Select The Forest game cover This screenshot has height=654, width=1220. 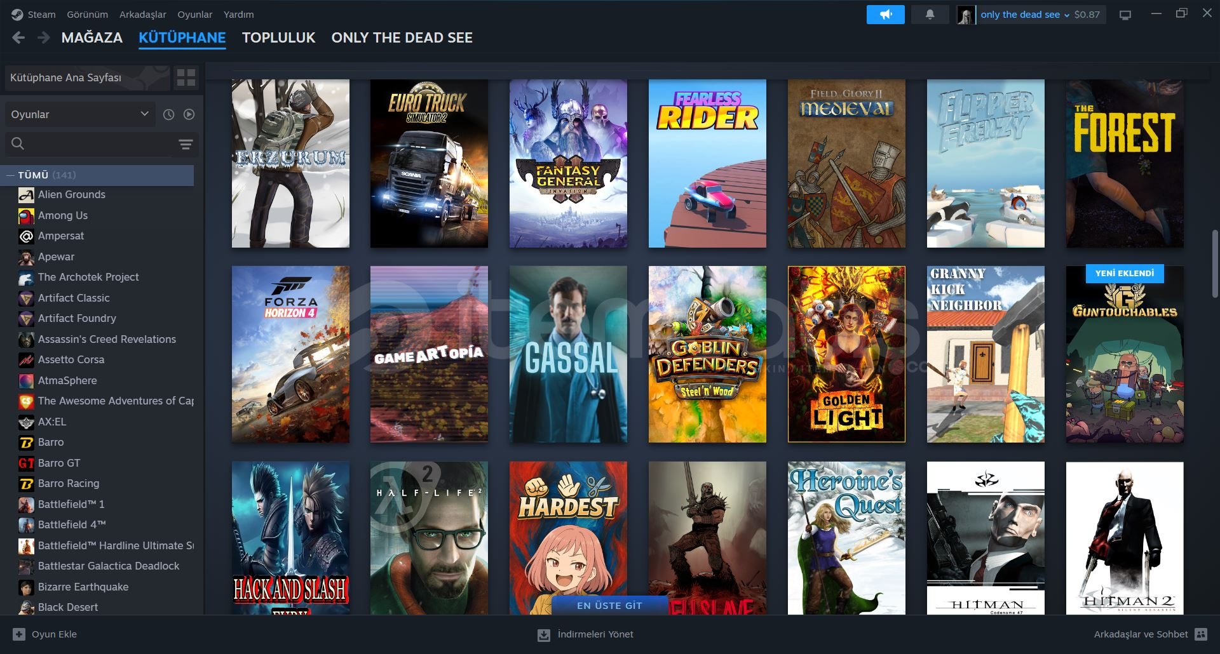pos(1125,163)
